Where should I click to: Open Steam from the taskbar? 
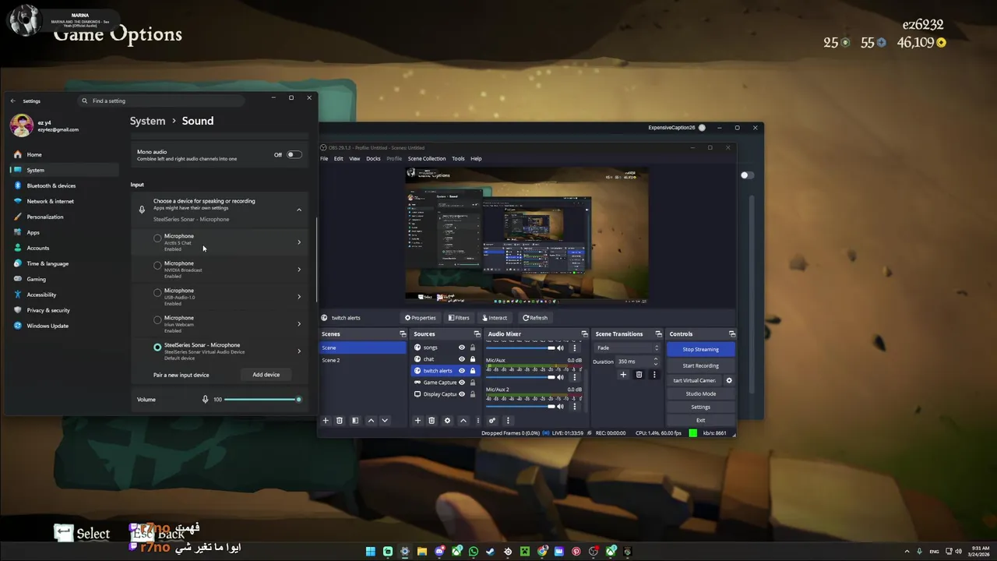pyautogui.click(x=491, y=552)
